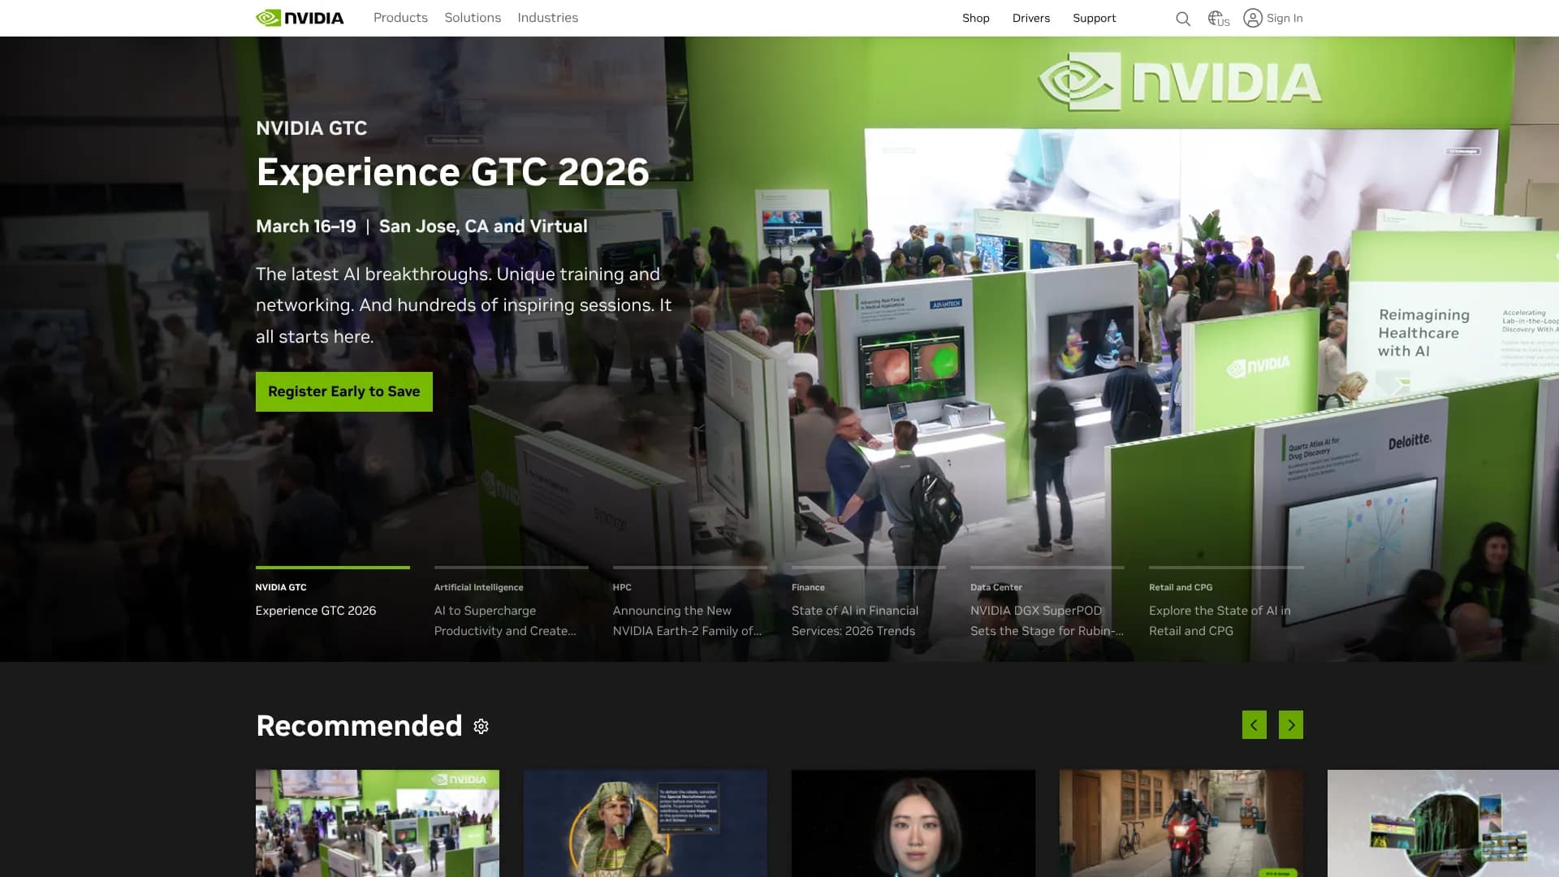Click the Sign In link text
Viewport: 1559px width, 877px height.
pyautogui.click(x=1285, y=18)
